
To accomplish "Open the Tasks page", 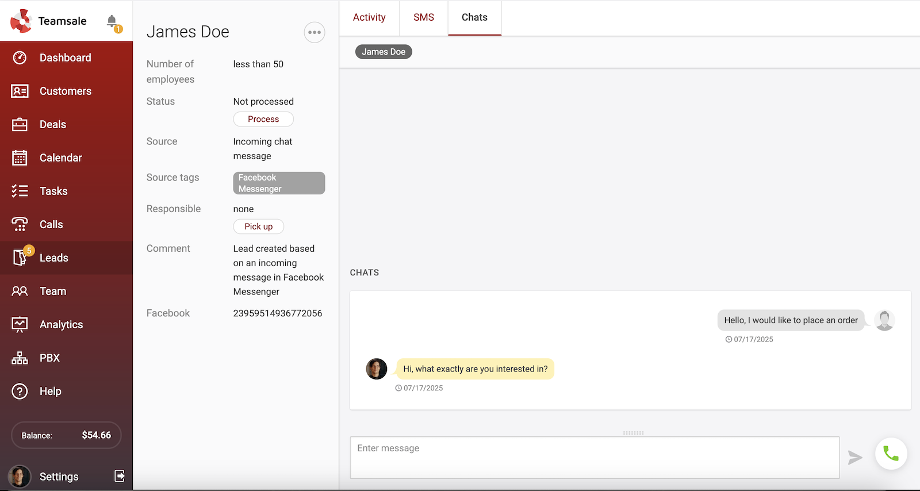I will pyautogui.click(x=66, y=191).
